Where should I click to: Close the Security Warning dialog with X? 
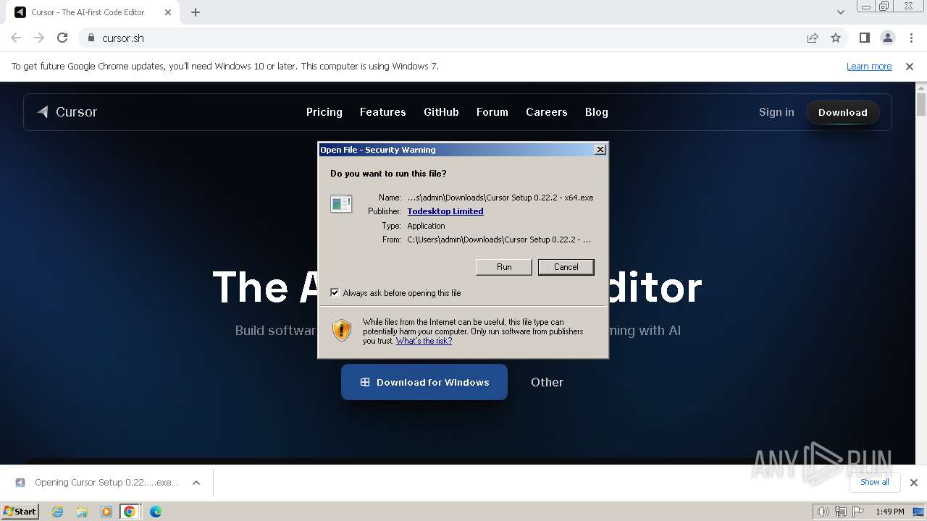tap(600, 150)
